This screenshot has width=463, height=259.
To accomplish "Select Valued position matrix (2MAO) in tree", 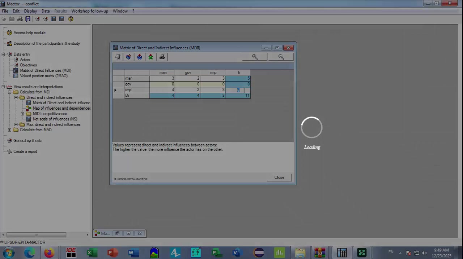I will tap(43, 76).
